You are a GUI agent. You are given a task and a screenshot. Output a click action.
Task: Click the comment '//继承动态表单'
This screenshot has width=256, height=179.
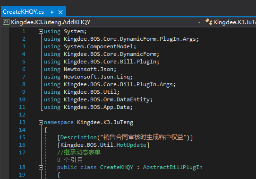click(79, 152)
